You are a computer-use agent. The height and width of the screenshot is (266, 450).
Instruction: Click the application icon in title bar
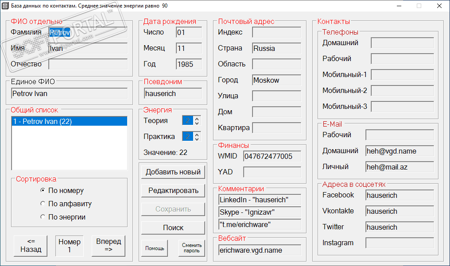click(x=5, y=6)
